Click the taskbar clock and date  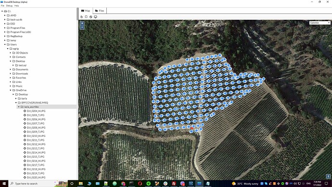(317, 184)
